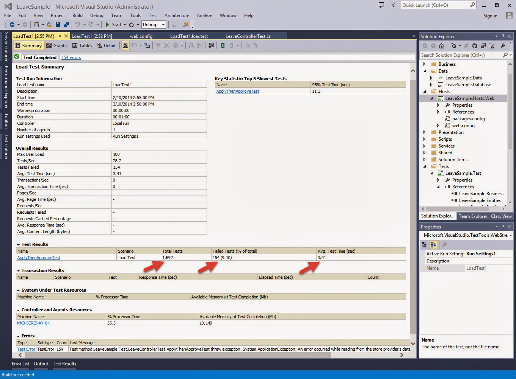The image size is (516, 379).
Task: Open the Test Error link in Errors table
Action: [x=26, y=349]
